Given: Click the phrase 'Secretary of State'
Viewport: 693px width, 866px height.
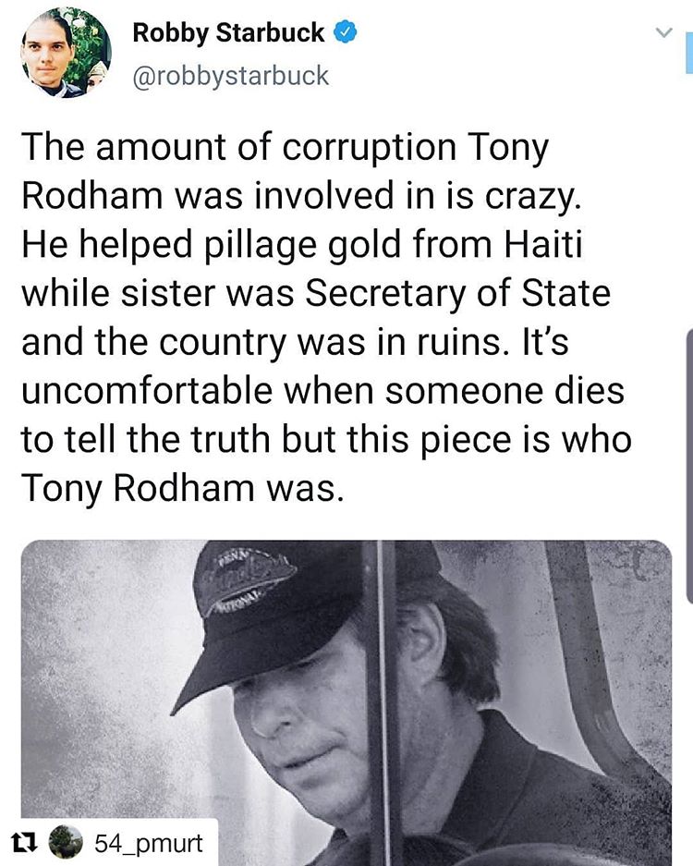Looking at the screenshot, I should (457, 295).
